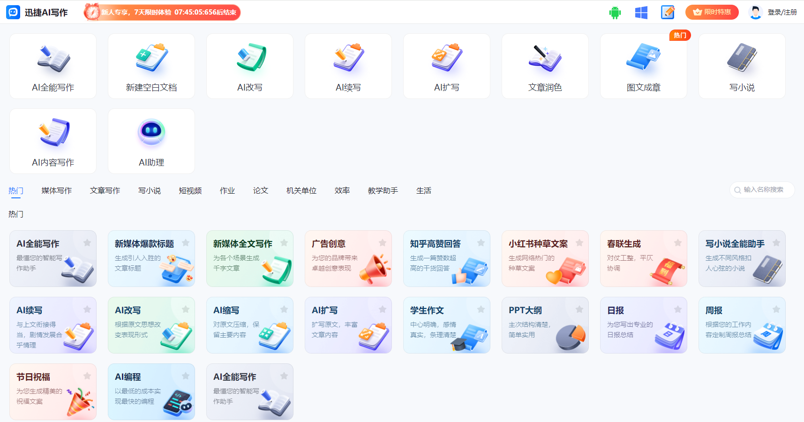Toggle favorite star on PPT大纲 card
Screen dimensions: 804x422
coord(579,309)
